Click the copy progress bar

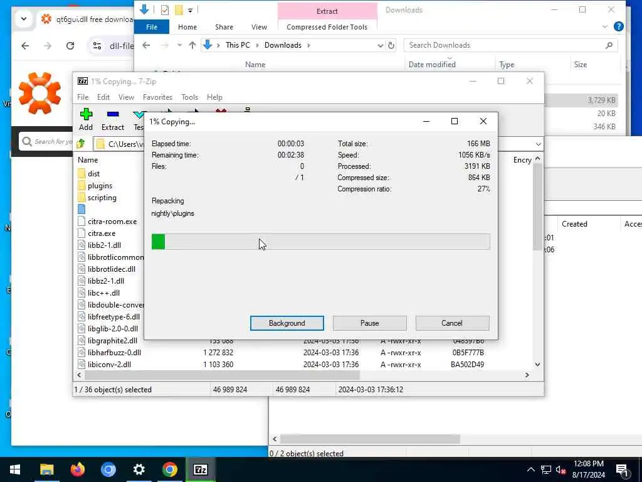[x=320, y=242]
